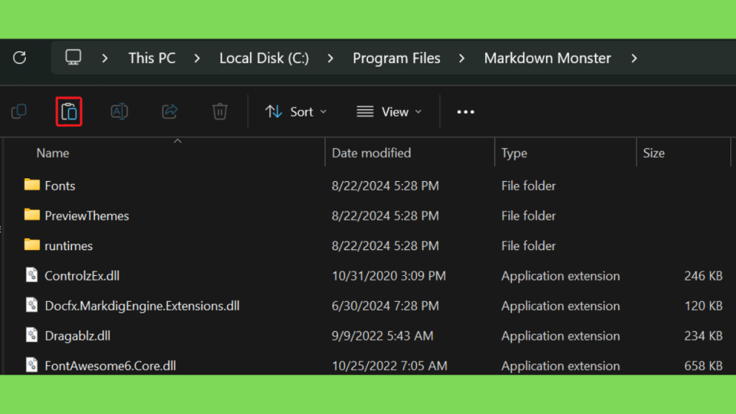Expand the chevron after This PC

coord(197,58)
